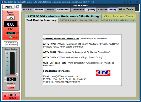Click the application icon in title bar
141x102 pixels.
point(3,2)
